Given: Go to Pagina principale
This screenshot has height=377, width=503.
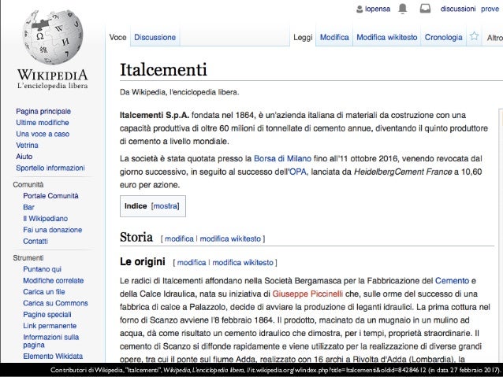Looking at the screenshot, I should click(43, 112).
